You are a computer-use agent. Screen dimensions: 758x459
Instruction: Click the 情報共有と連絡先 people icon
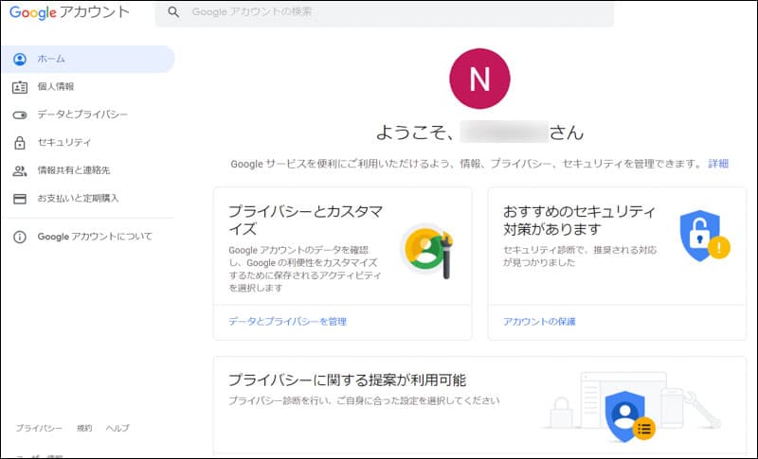click(x=20, y=170)
